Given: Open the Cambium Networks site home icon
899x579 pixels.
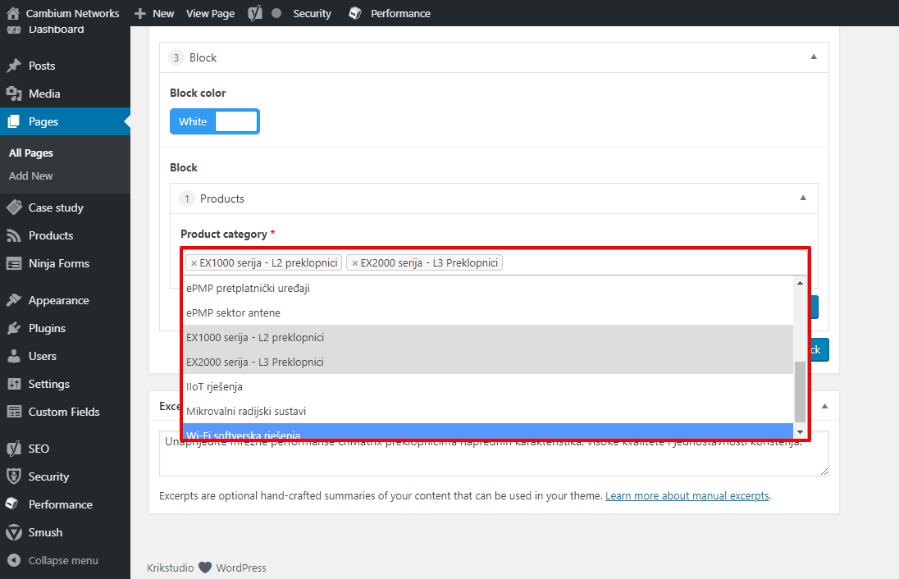Looking at the screenshot, I should [12, 13].
